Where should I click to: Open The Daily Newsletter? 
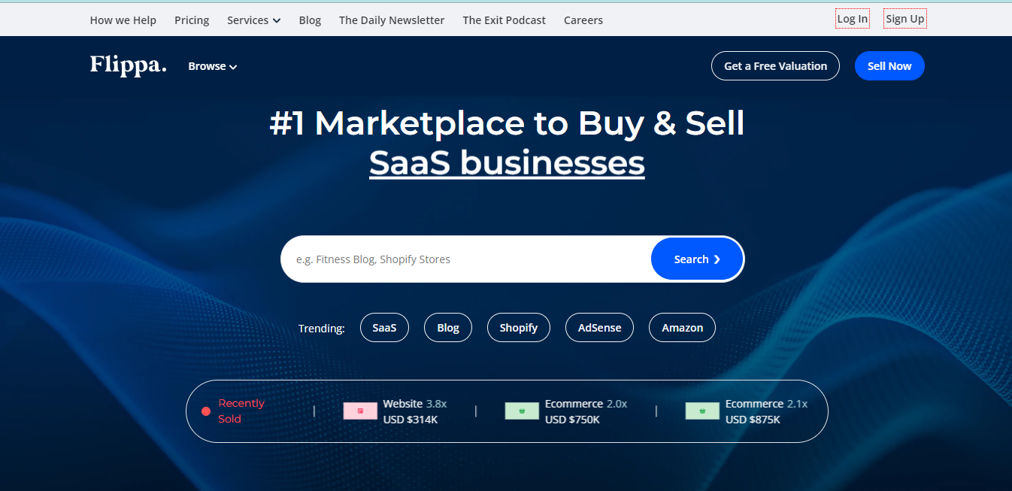coord(392,20)
